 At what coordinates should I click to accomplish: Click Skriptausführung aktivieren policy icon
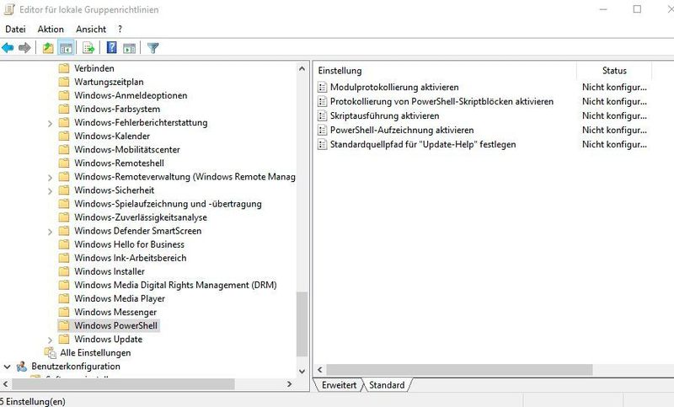coord(322,115)
